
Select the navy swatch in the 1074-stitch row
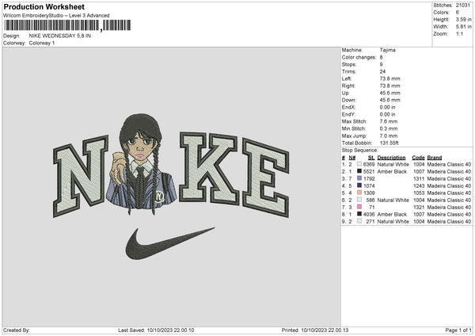click(359, 185)
